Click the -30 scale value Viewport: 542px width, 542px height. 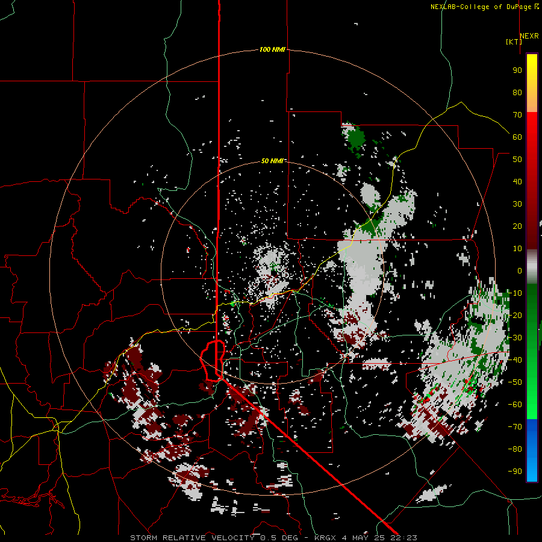tap(515, 338)
